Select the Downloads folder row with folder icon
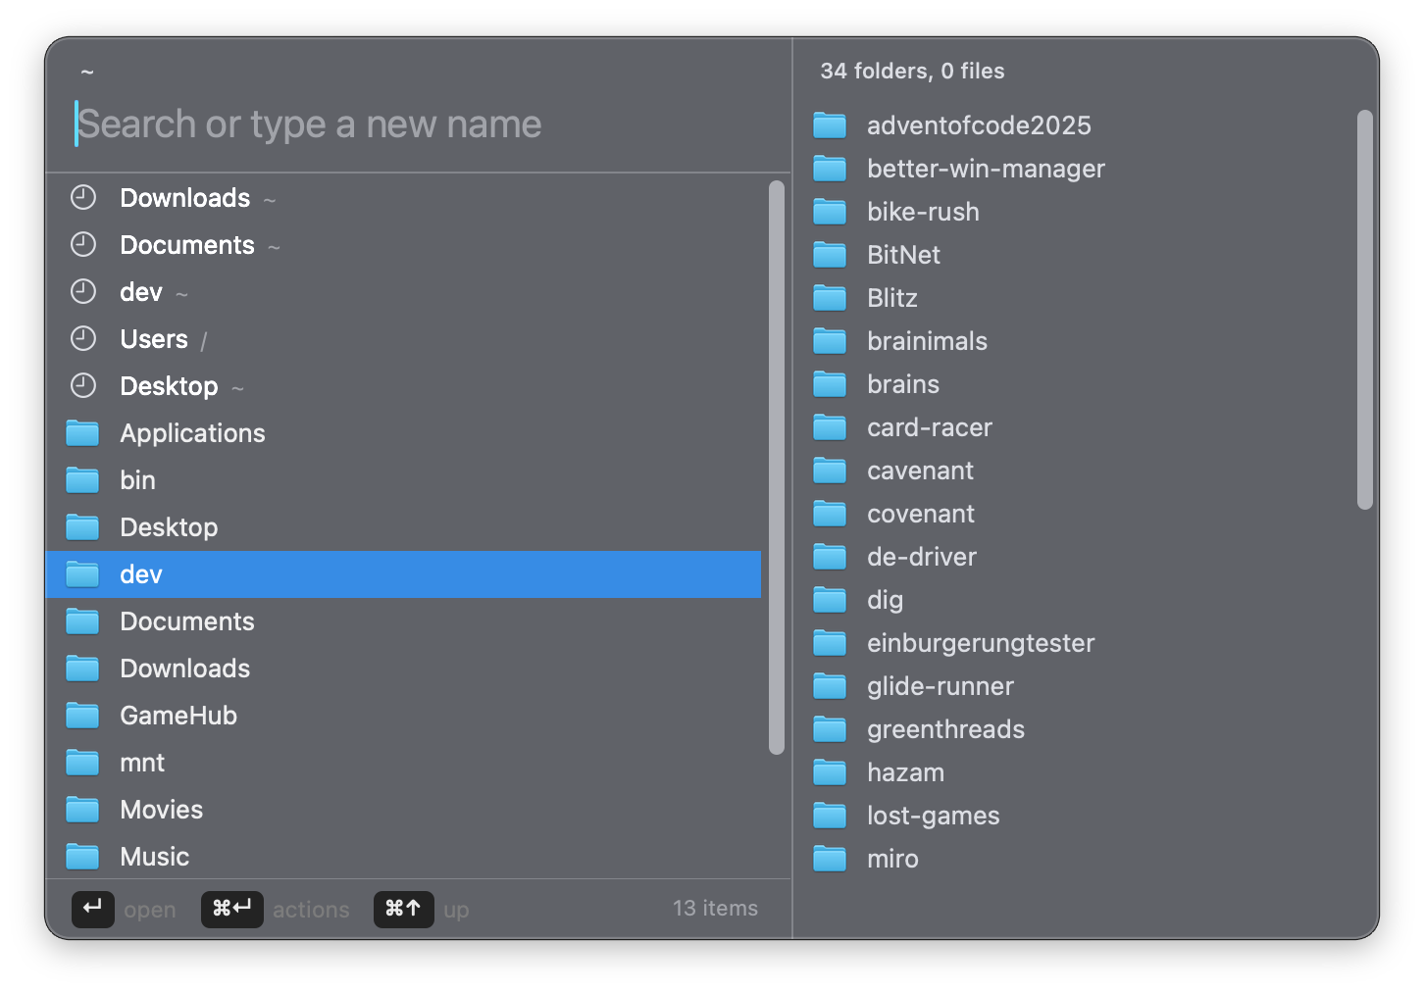Image resolution: width=1424 pixels, height=992 pixels. click(403, 669)
